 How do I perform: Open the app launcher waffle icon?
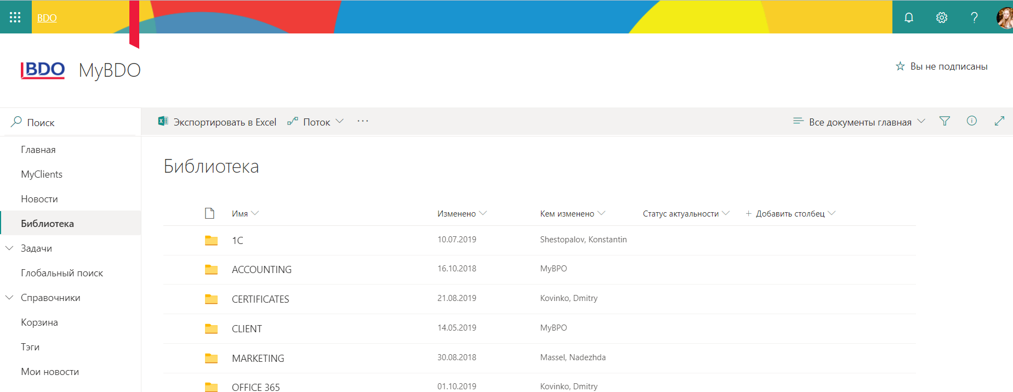click(x=15, y=18)
